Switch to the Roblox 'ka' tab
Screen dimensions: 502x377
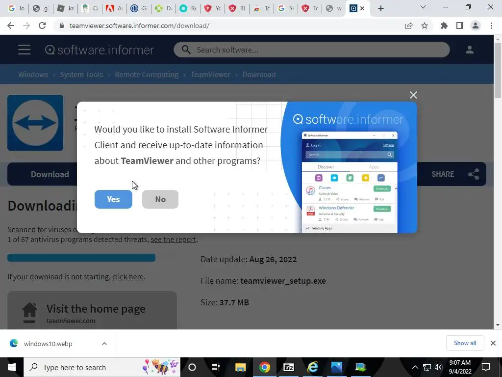65,8
